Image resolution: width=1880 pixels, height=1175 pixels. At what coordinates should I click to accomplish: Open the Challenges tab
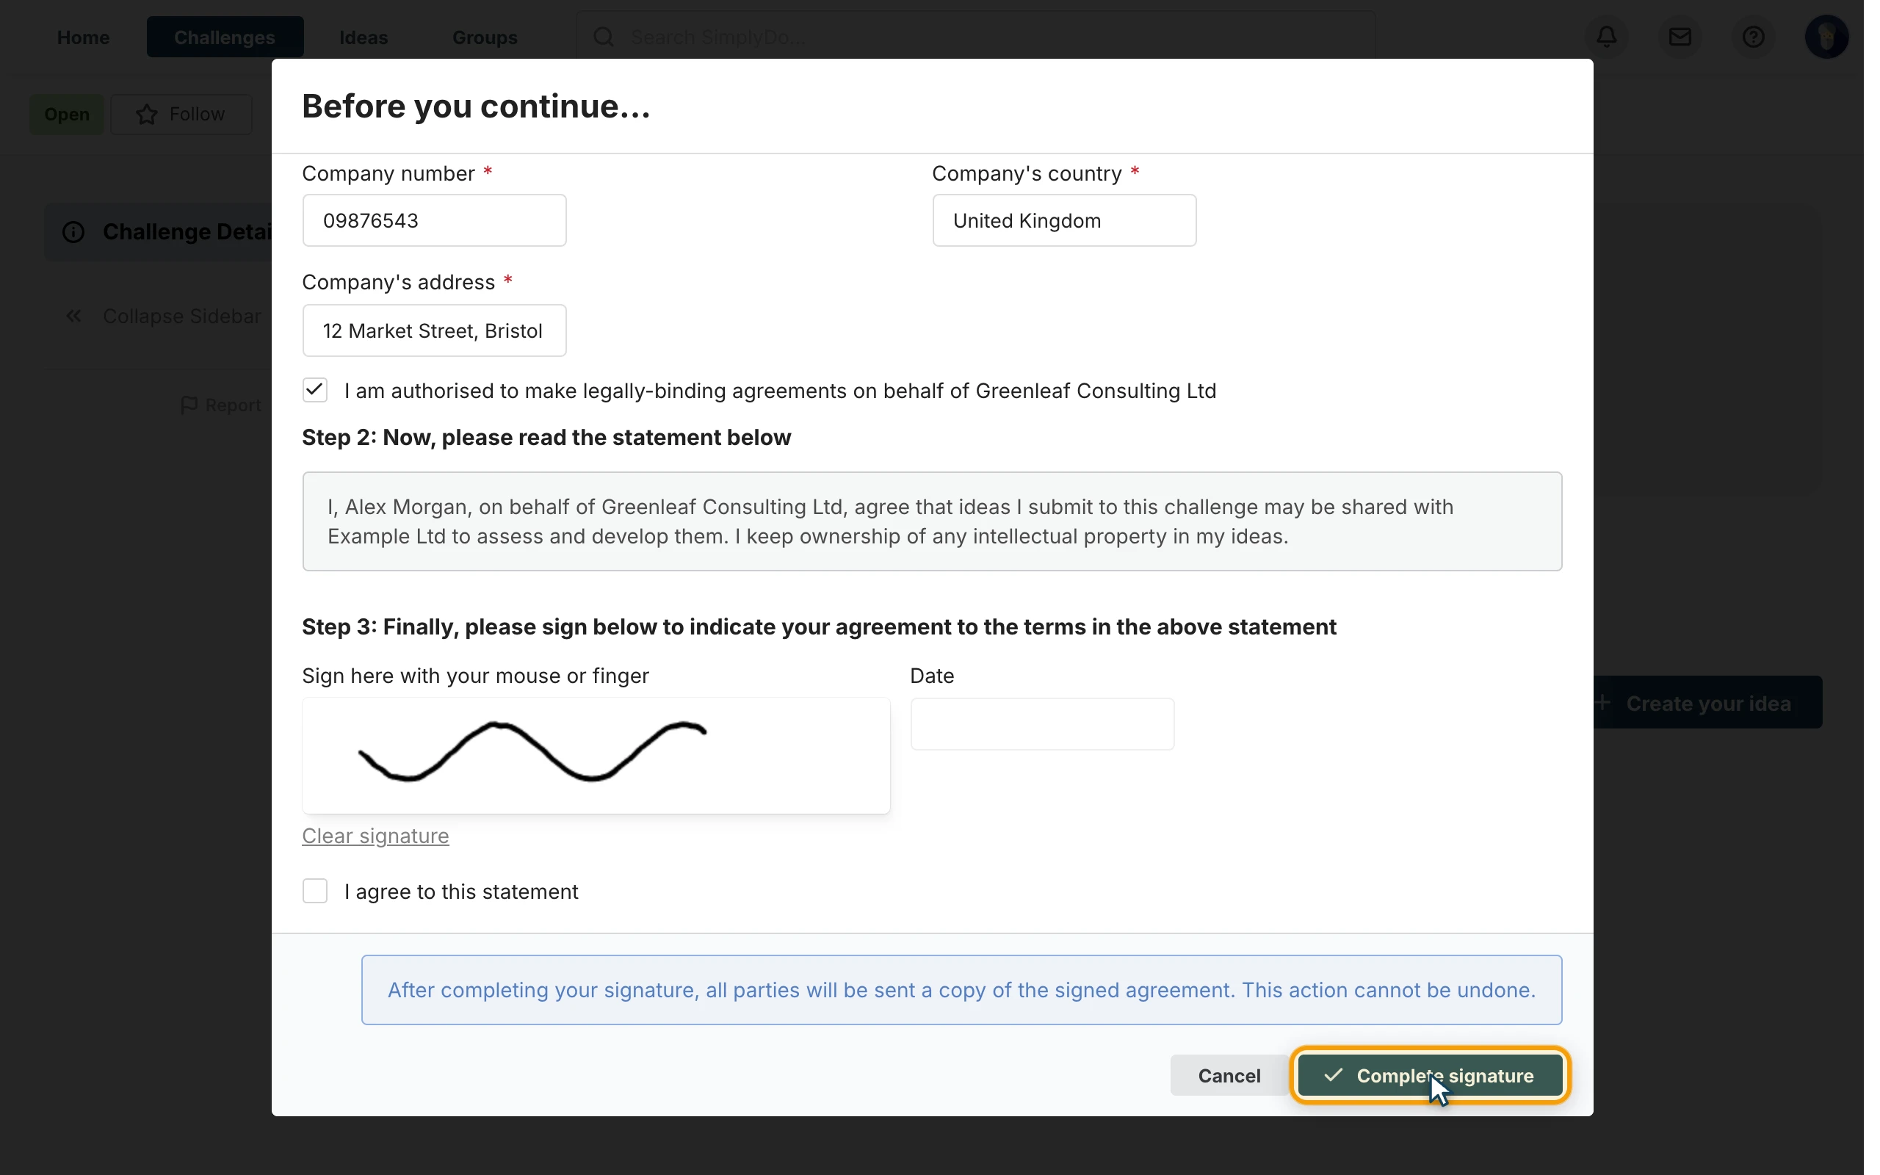(x=225, y=37)
